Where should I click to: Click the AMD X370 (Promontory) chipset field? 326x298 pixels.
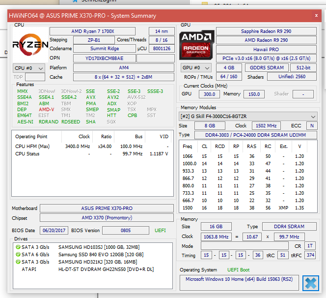107,218
